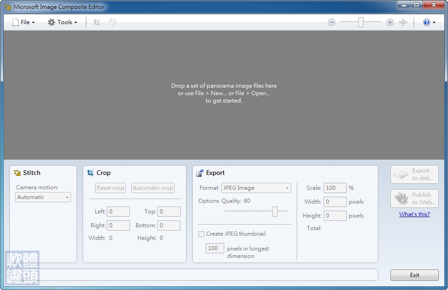Viewport: 448px width, 290px height.
Task: Click the export Width pixels field
Action: click(x=335, y=202)
